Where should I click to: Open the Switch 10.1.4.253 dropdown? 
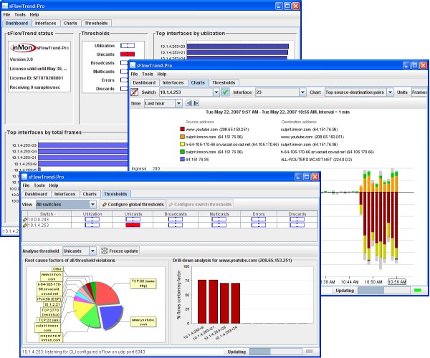pyautogui.click(x=217, y=92)
